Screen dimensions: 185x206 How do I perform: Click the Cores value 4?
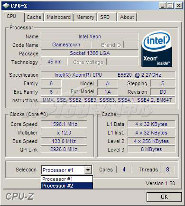124,170
